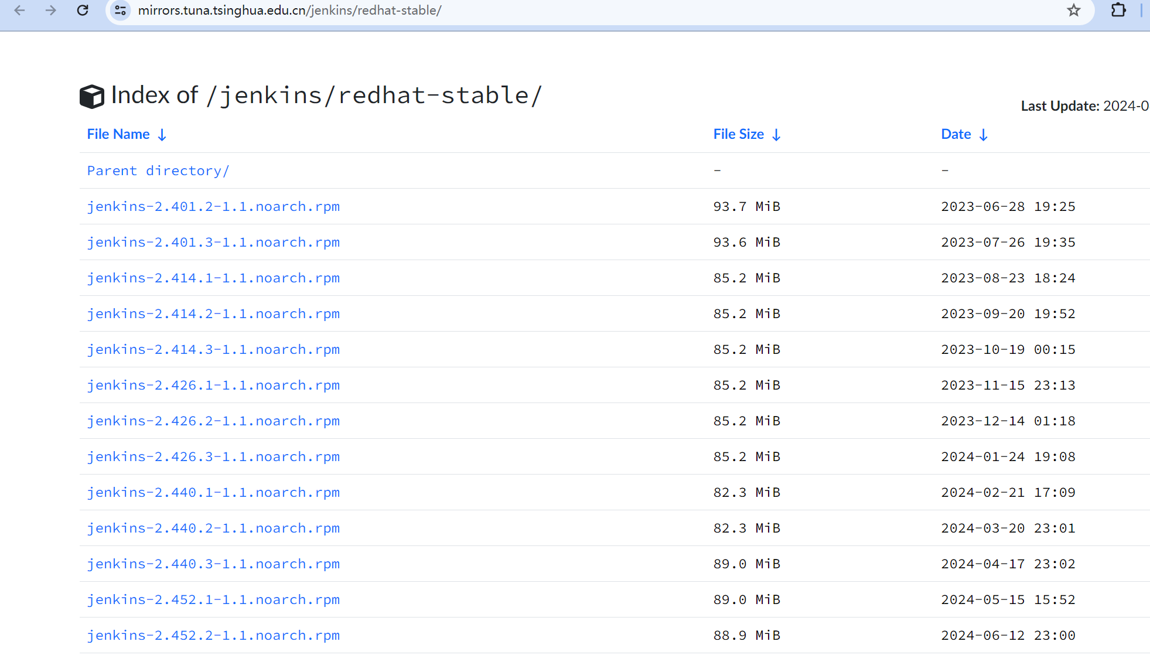Download jenkins-2.426.1-1.1.noarch.rpm
Image resolution: width=1150 pixels, height=672 pixels.
click(213, 385)
